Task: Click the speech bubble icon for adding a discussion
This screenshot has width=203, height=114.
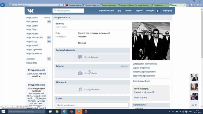Action: pos(80,57)
